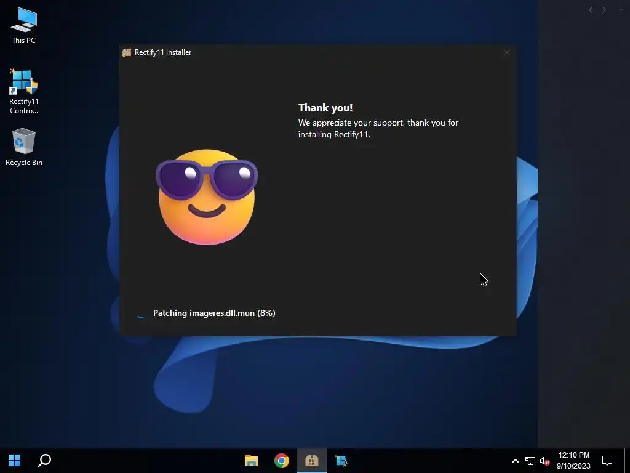Click the sunglasses emoji image
Viewport: 630px width, 473px height.
[207, 196]
